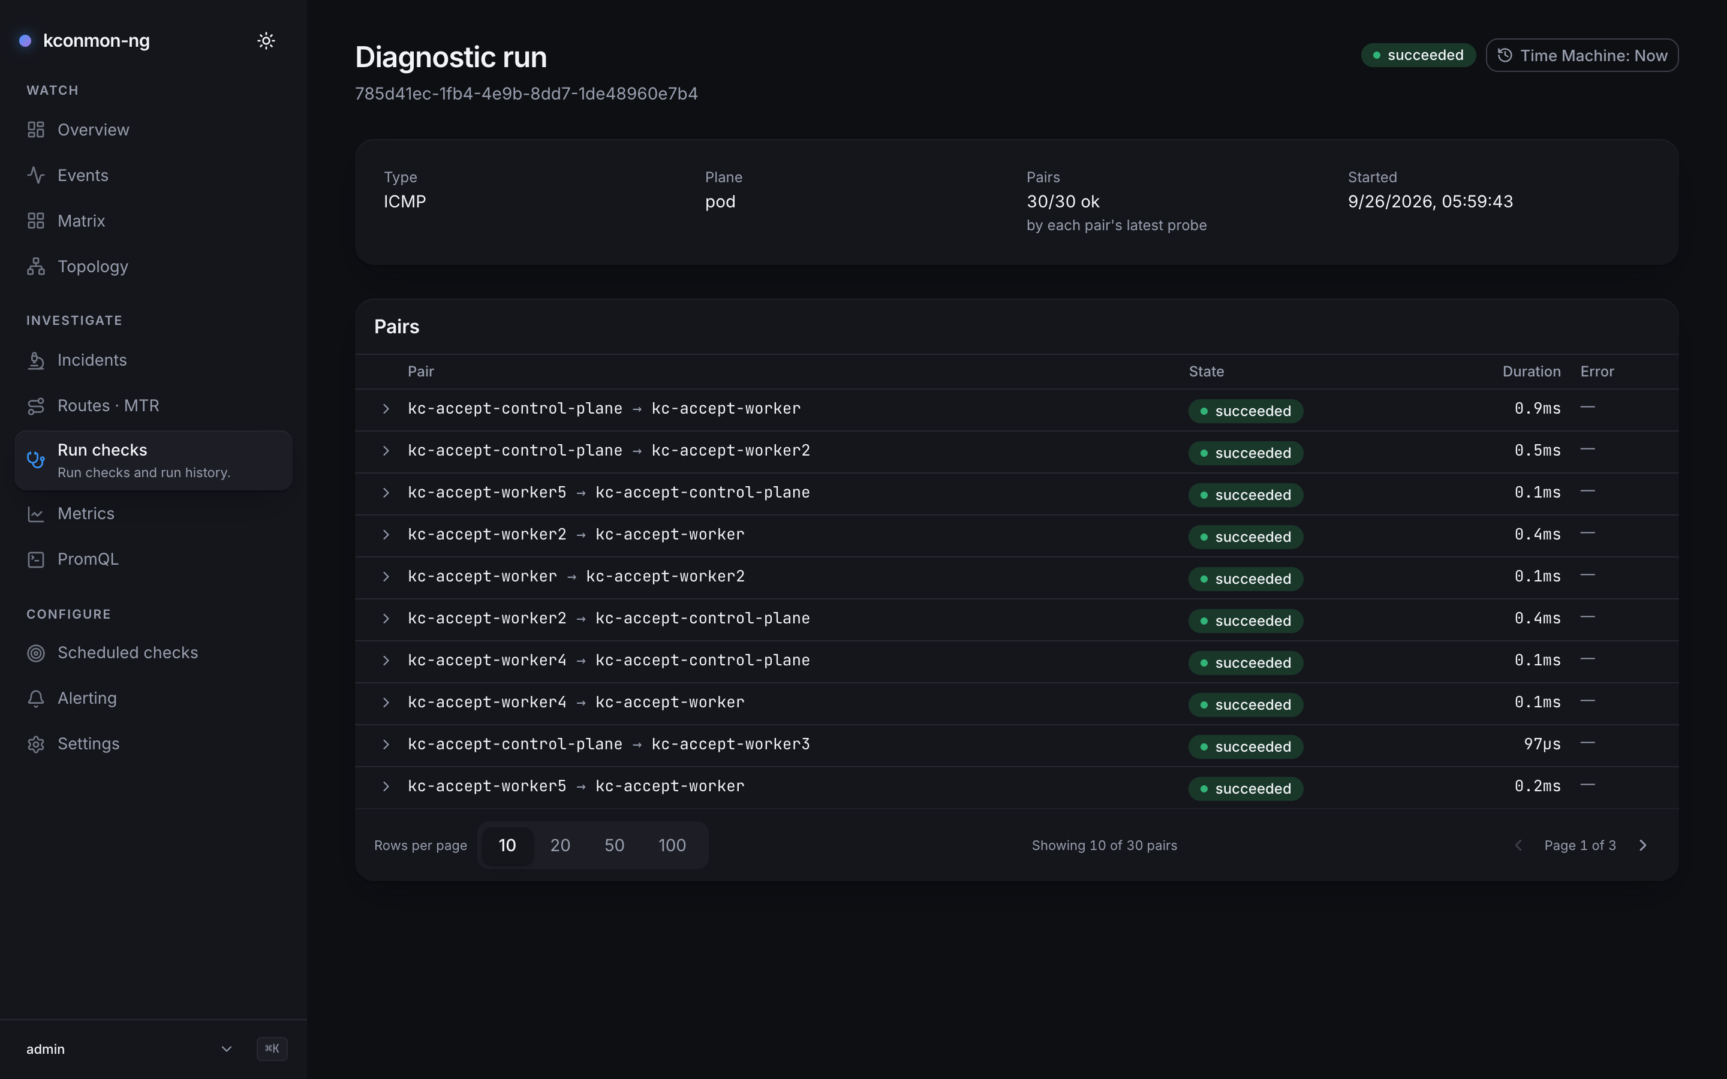Go to next page of pairs

click(x=1643, y=846)
